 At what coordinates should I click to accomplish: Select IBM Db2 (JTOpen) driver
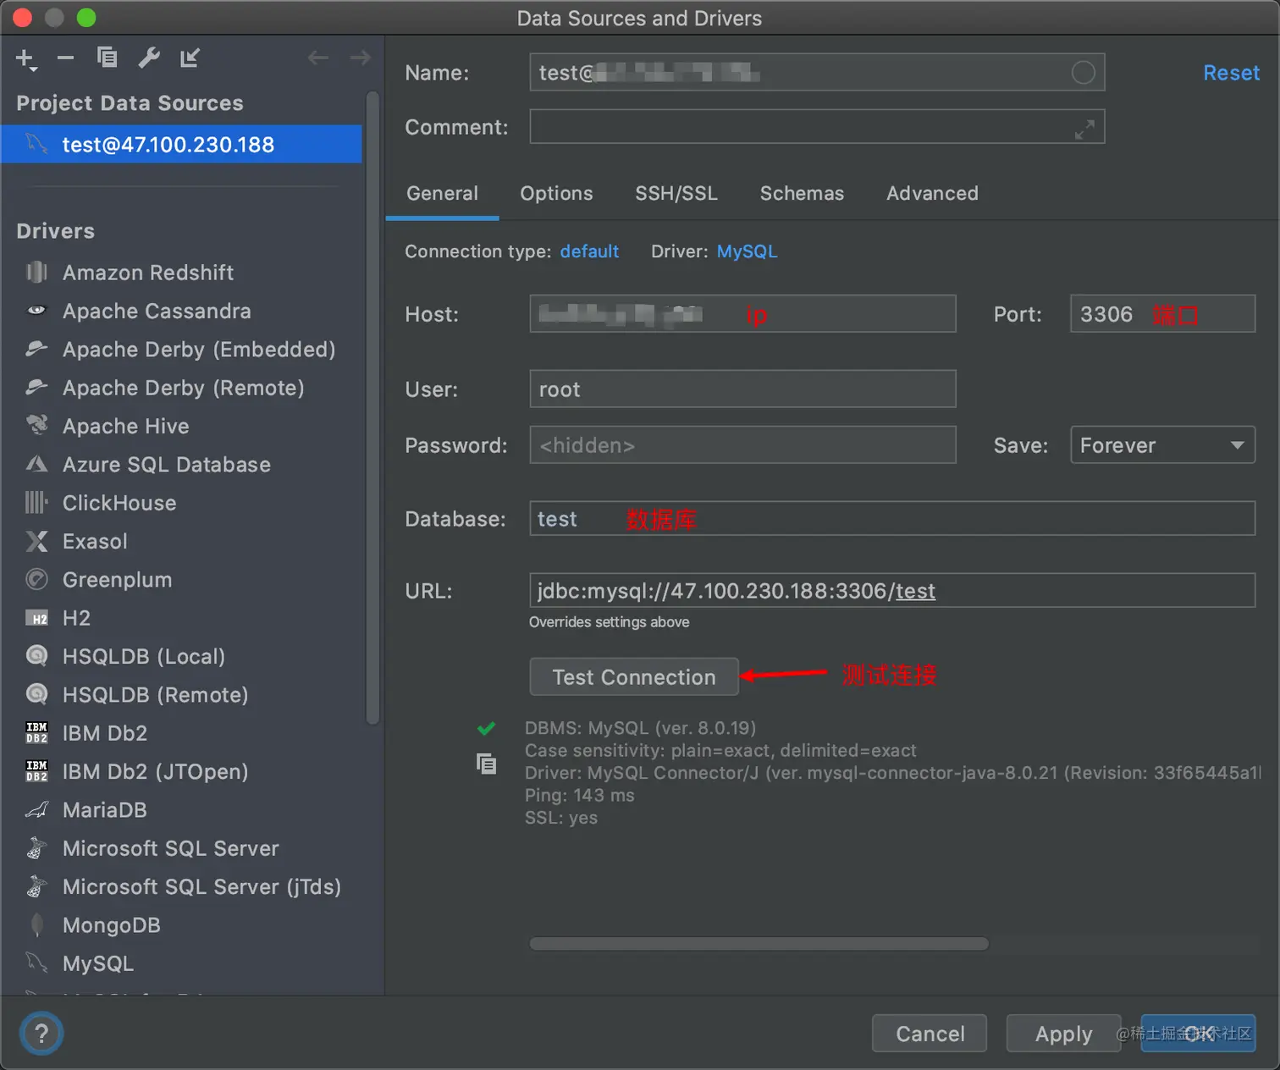pos(155,771)
